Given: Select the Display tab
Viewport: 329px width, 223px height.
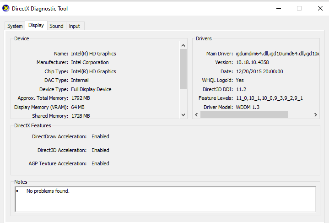Looking at the screenshot, I should coord(36,26).
